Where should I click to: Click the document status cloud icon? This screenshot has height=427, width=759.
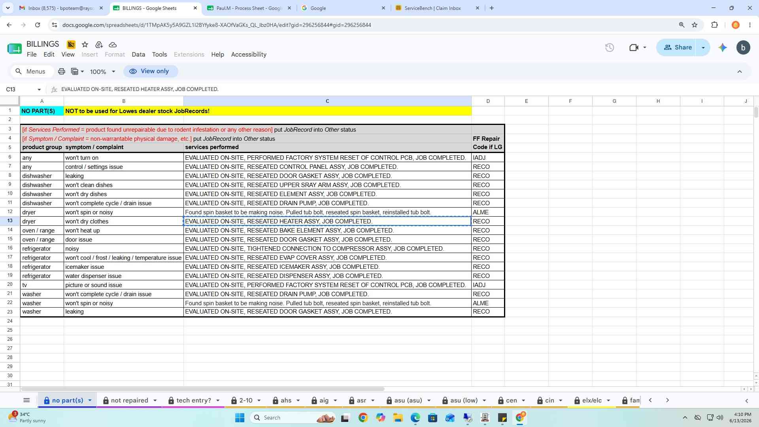(113, 45)
